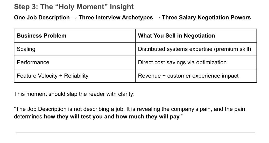
Task: Click the 'Business Problem' header cell
Action: click(75, 36)
